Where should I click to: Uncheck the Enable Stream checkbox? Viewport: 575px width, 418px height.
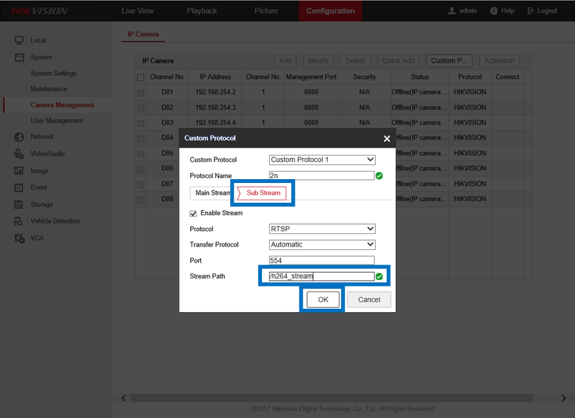[x=193, y=213]
